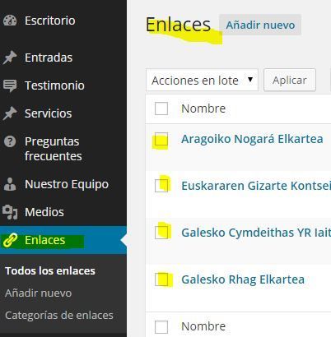Open the Medios media icon
Image resolution: width=331 pixels, height=337 pixels.
click(10, 212)
